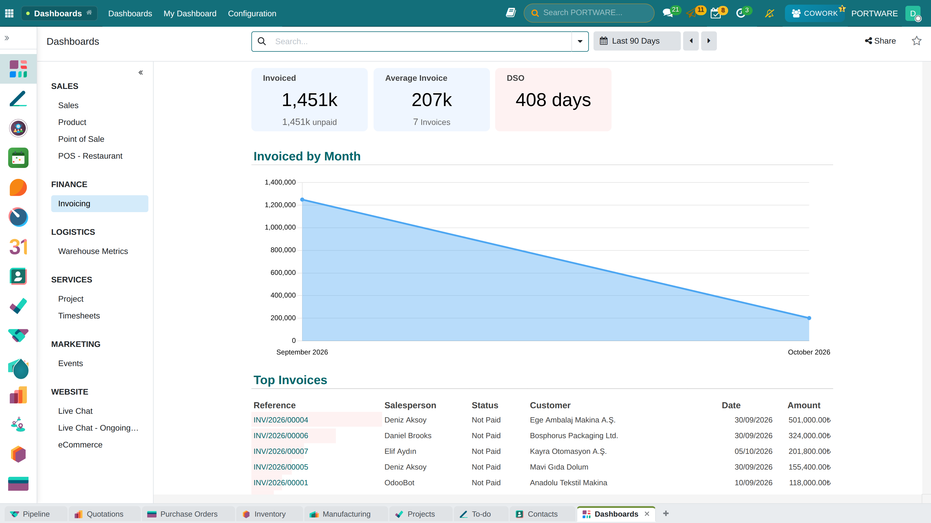Collapse the dashboards list panel

[141, 73]
